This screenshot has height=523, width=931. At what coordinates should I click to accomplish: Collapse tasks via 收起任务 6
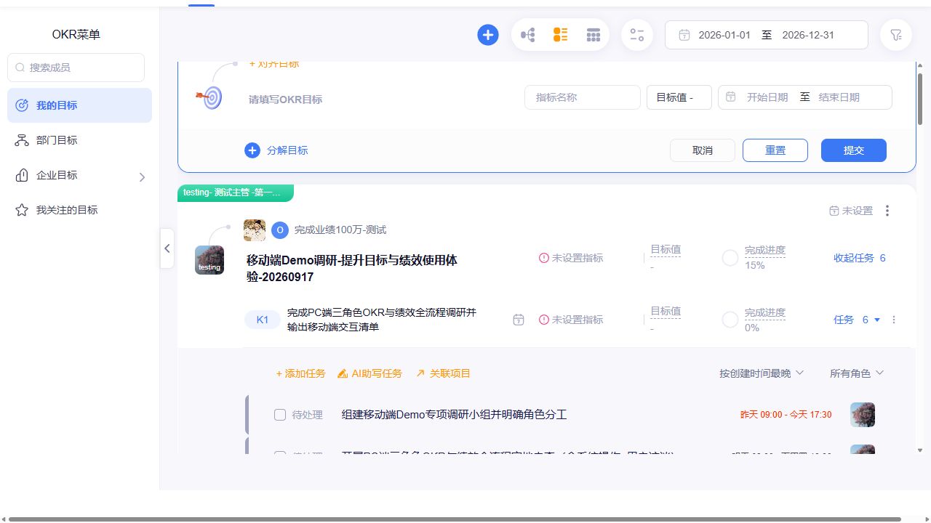coord(860,258)
